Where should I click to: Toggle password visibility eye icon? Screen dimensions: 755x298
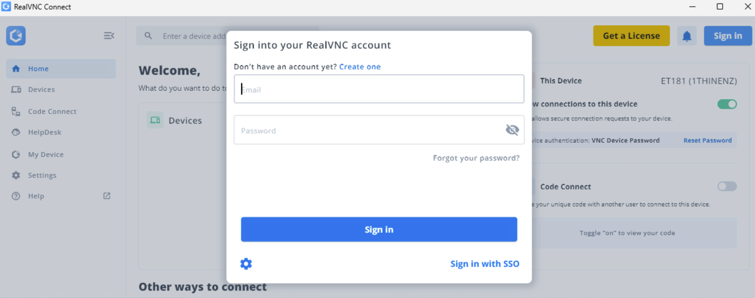(512, 130)
